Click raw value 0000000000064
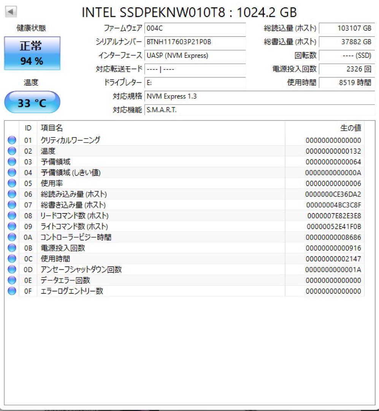Viewport: 379px width, 411px height. pyautogui.click(x=333, y=162)
